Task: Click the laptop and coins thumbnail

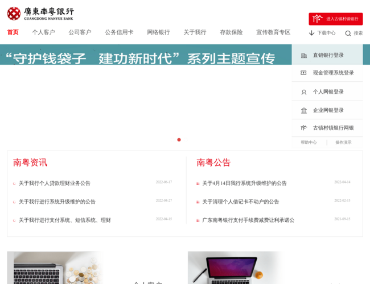Action: click(x=55, y=268)
